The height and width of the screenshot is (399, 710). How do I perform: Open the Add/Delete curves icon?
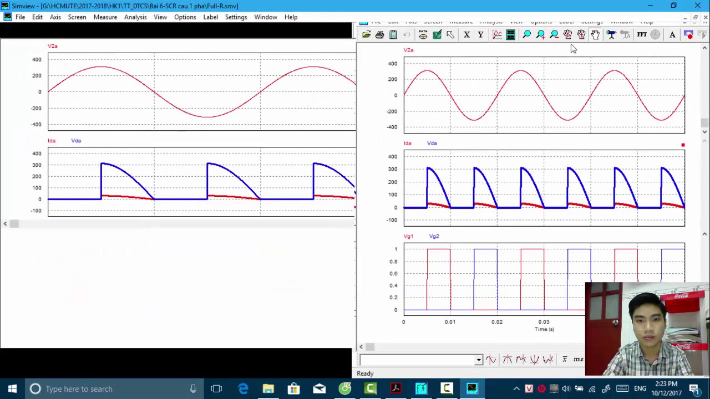[437, 35]
